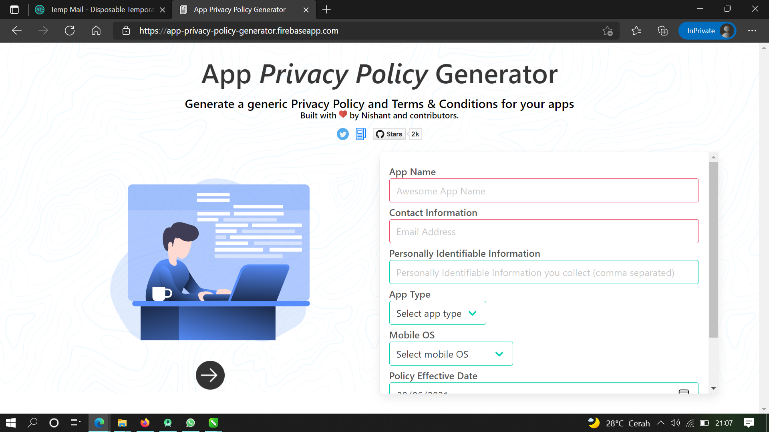The height and width of the screenshot is (432, 769).
Task: Open browser Settings and more menu
Action: click(752, 31)
